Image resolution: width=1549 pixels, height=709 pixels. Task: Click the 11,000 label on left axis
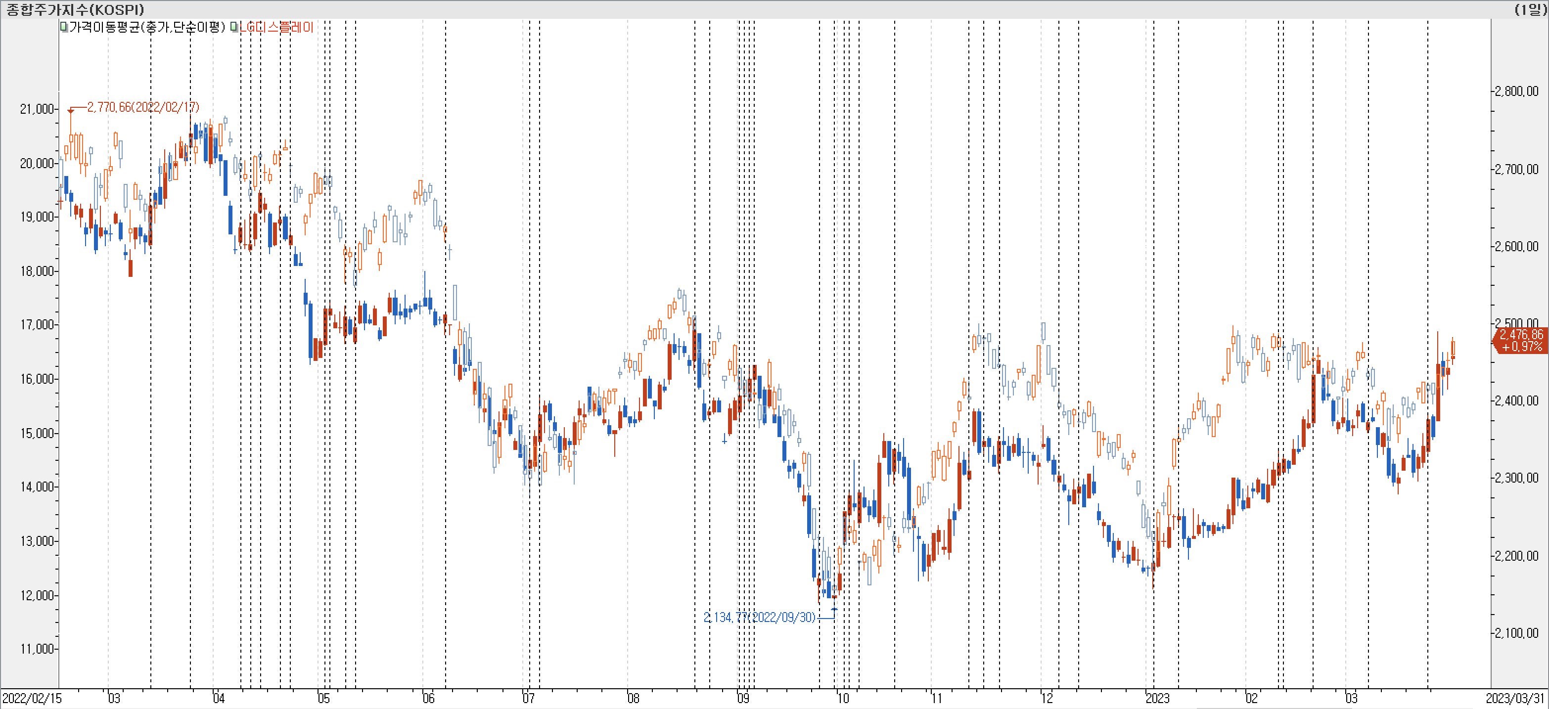point(37,649)
